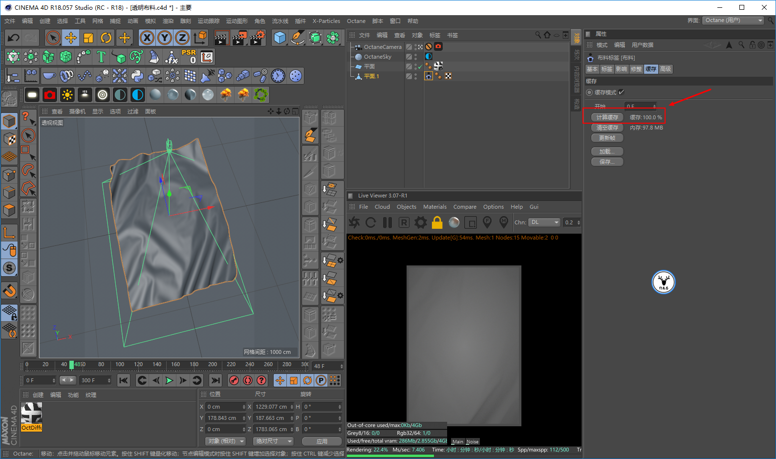Pause rendering in Live Viewer
The height and width of the screenshot is (459, 776).
pos(388,223)
